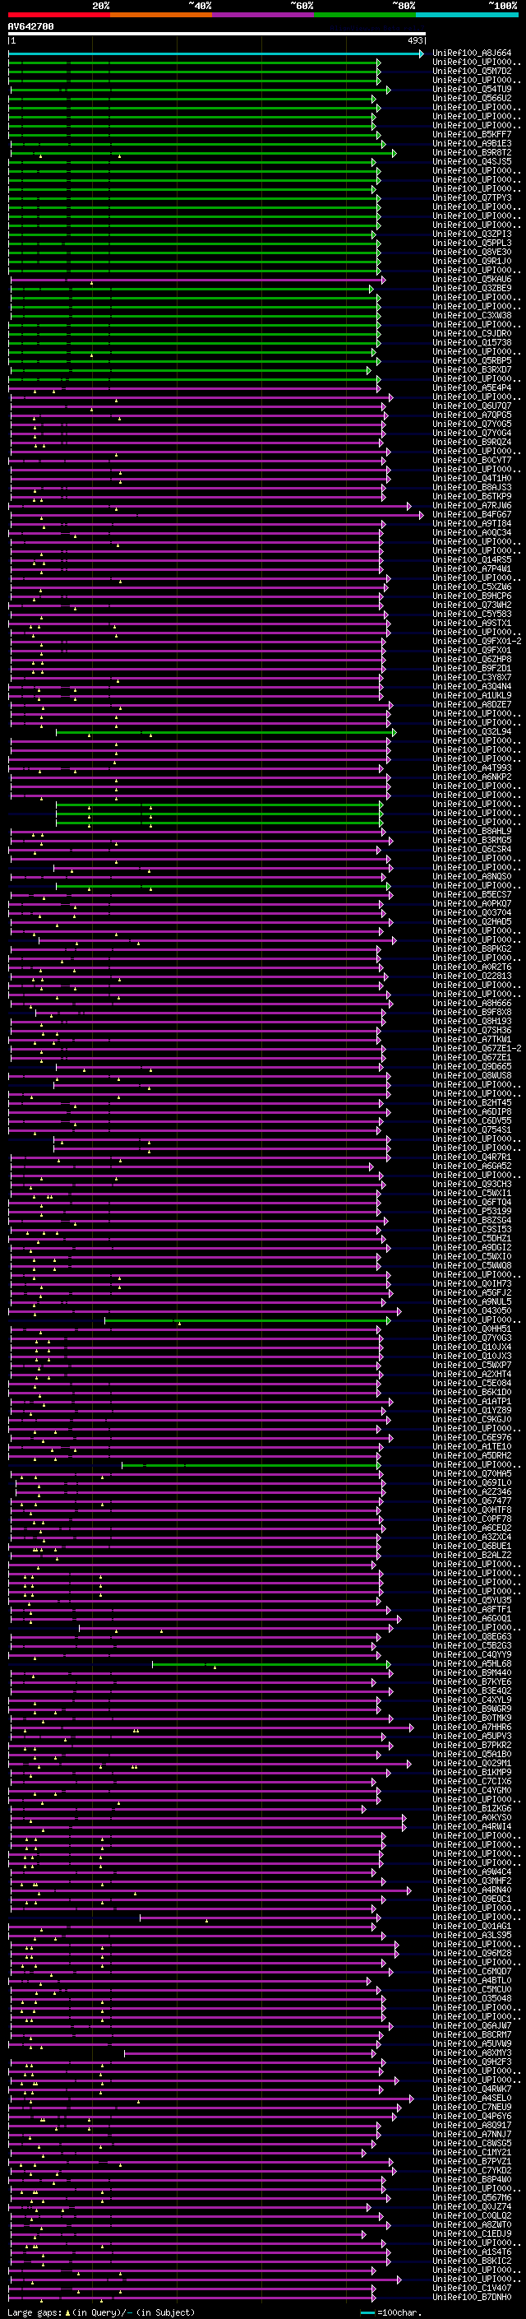The height and width of the screenshot is (2319, 526).
Task: Select hit UniRef100_A8J664
Action: 472,53
